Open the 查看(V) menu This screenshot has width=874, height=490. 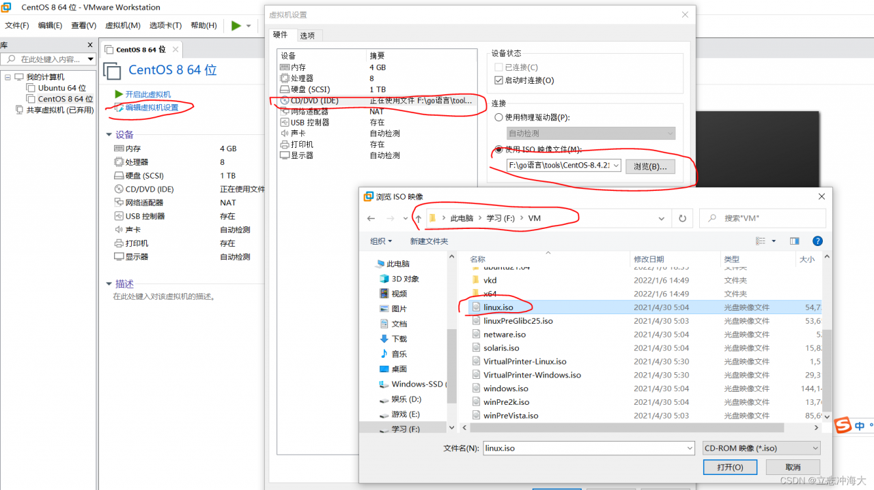click(x=83, y=25)
